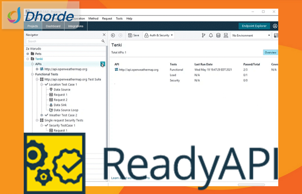Save the project with the Save button

pos(134,35)
